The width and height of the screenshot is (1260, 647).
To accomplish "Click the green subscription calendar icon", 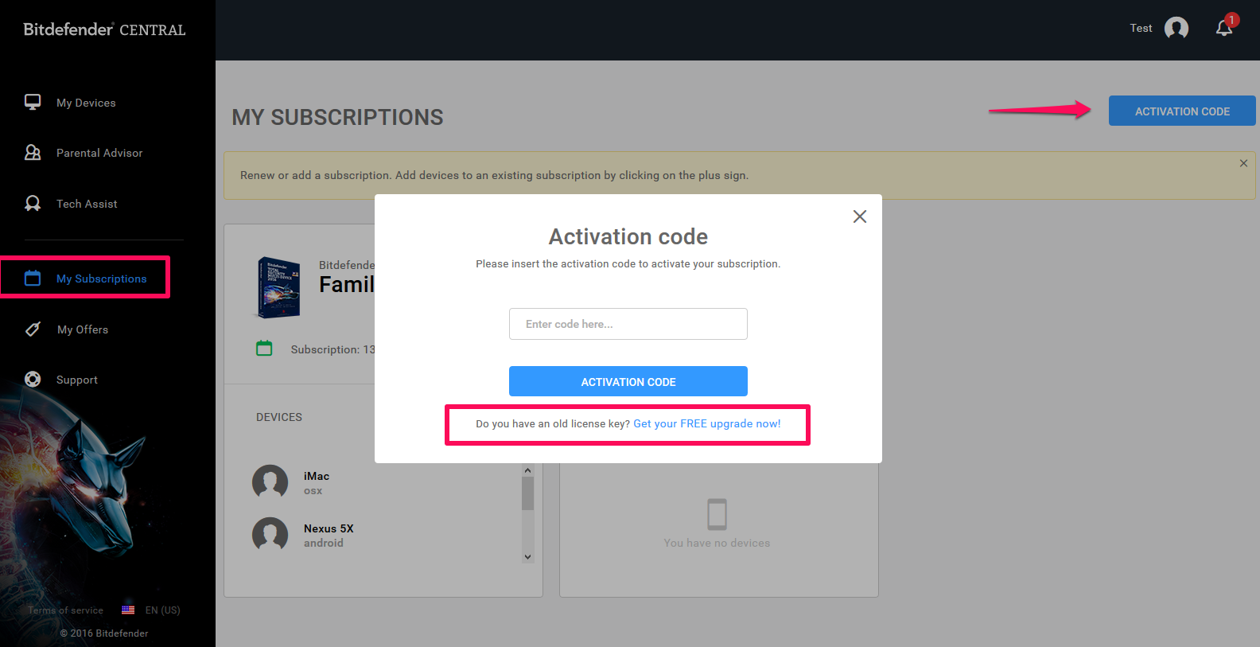I will point(264,348).
